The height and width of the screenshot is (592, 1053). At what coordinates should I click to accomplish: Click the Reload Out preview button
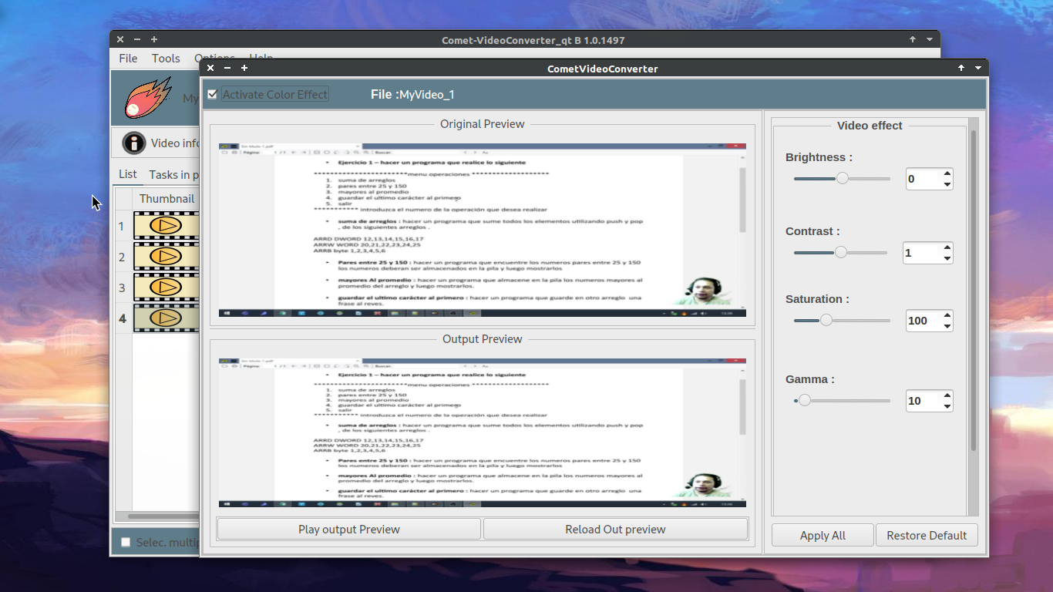point(615,530)
